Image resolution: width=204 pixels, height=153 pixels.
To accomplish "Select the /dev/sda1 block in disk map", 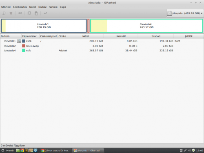I will click(44, 26).
